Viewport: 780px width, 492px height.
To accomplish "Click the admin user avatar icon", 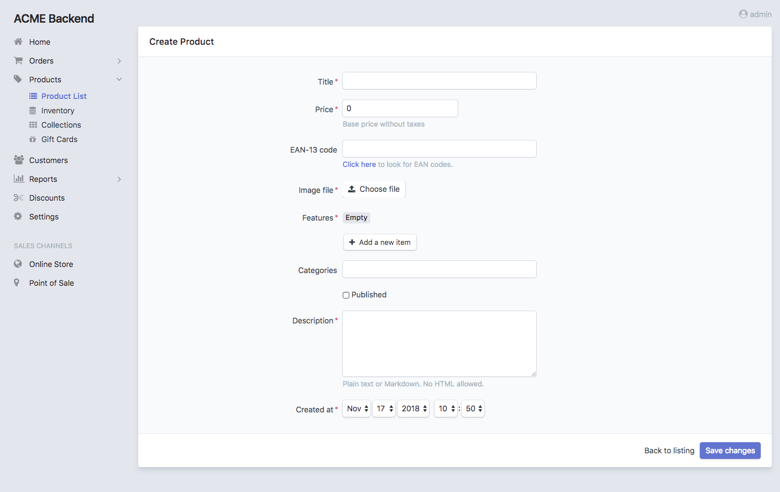I will (x=743, y=14).
